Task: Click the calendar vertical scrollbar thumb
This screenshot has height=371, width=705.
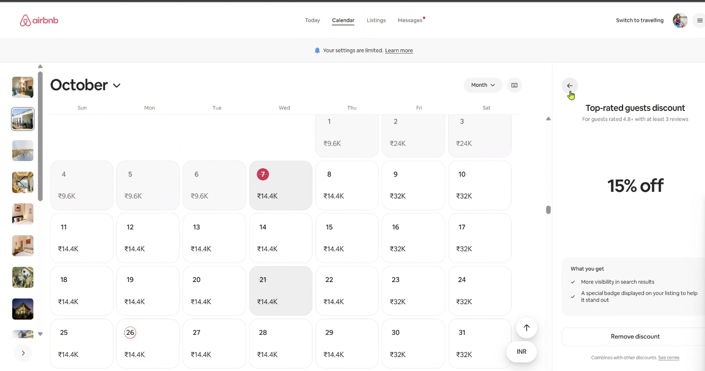Action: tap(548, 210)
